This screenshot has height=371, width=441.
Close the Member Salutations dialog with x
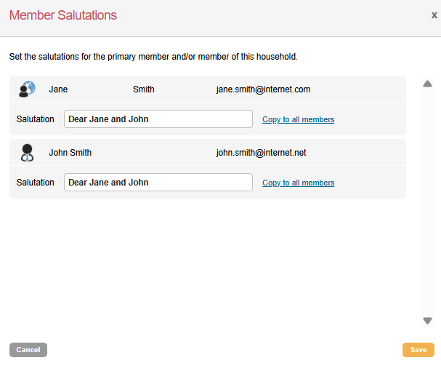click(434, 15)
